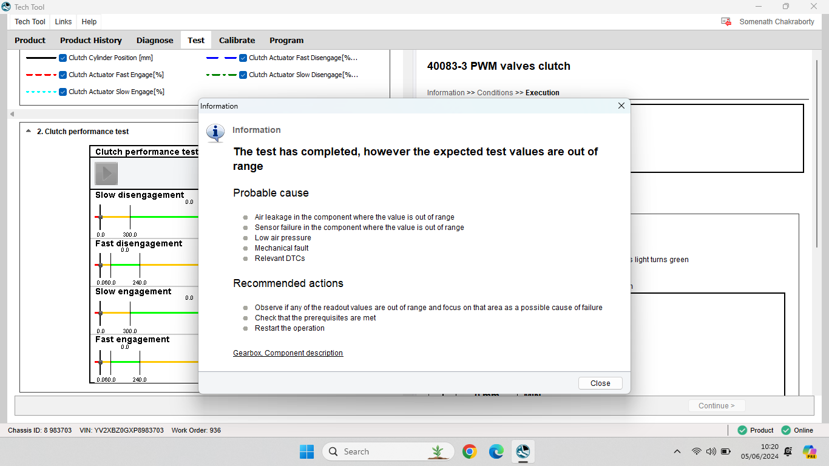Open the Help menu

pos(89,21)
